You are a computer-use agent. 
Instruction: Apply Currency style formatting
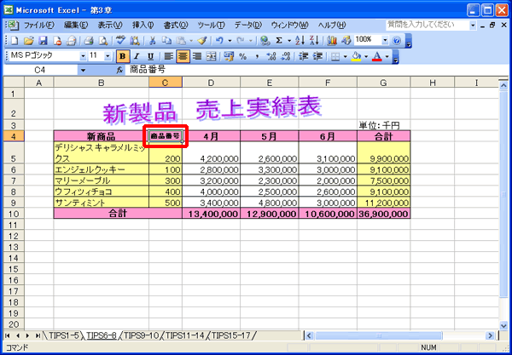[229, 57]
